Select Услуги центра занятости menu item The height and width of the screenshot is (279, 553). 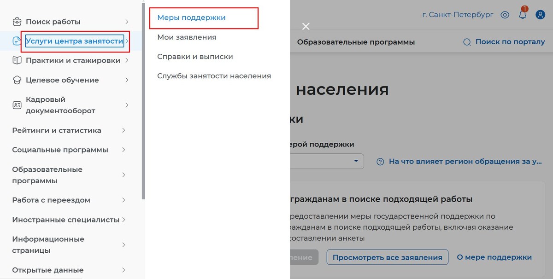point(75,41)
